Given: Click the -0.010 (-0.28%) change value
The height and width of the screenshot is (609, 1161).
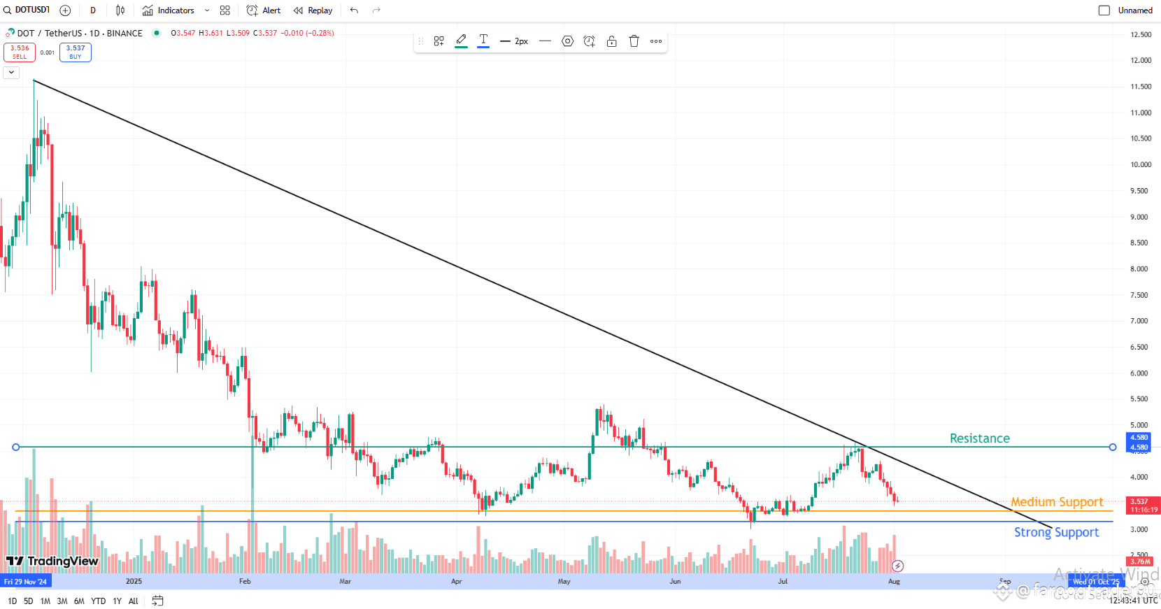Looking at the screenshot, I should coord(307,33).
